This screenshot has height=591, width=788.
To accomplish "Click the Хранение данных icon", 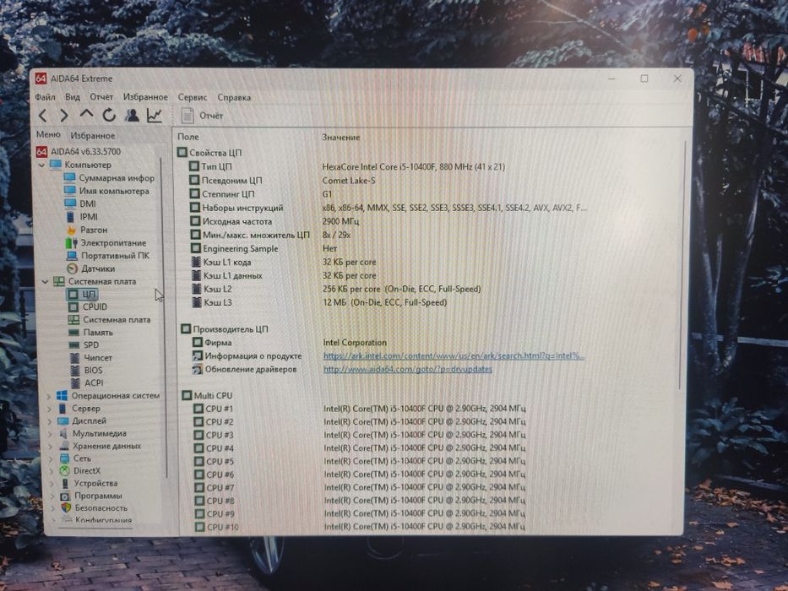I will [x=64, y=446].
